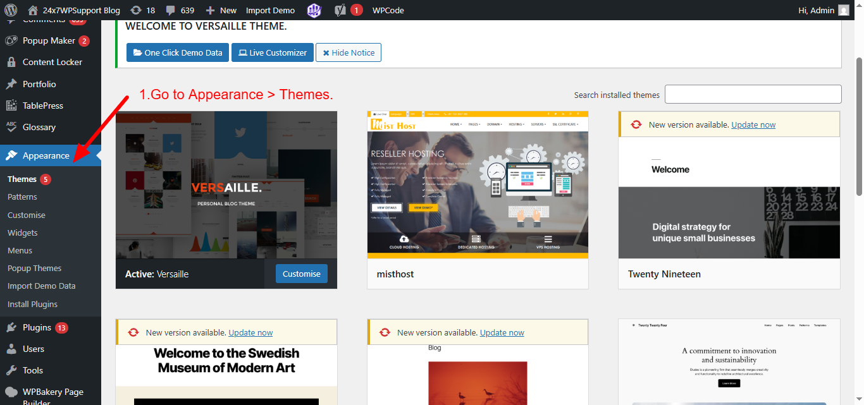Click the Tools wrench icon

point(11,370)
